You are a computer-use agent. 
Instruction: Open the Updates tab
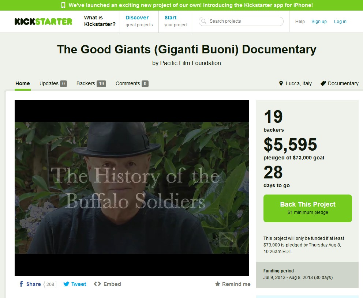click(x=53, y=83)
